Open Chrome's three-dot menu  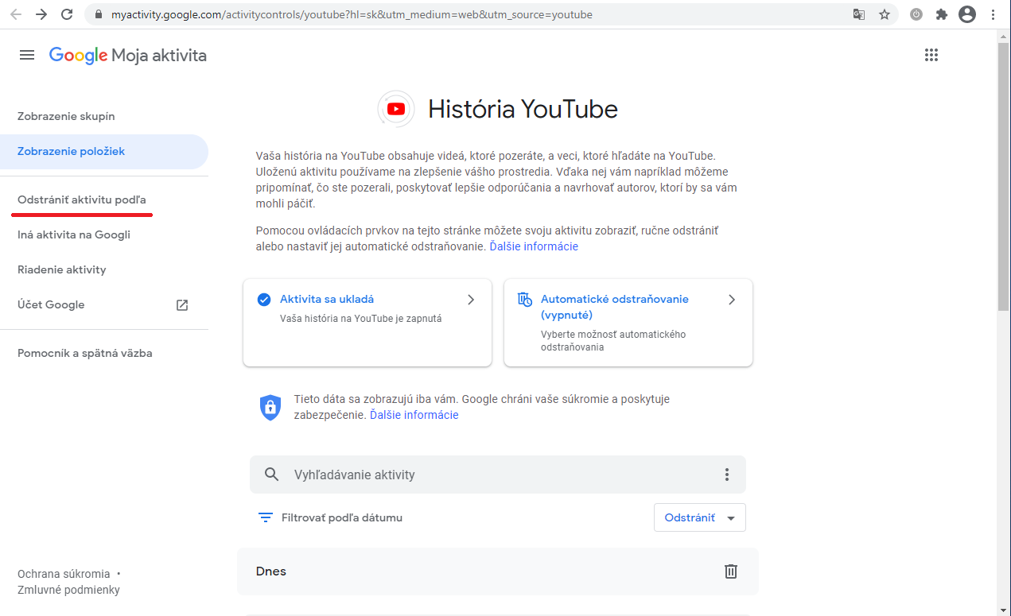click(993, 14)
